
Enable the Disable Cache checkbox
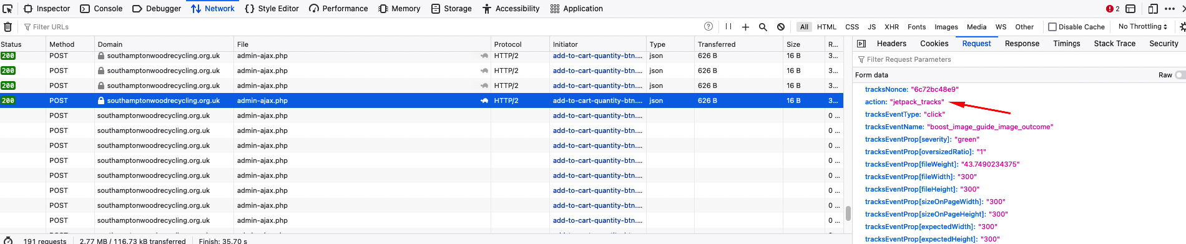click(1052, 27)
